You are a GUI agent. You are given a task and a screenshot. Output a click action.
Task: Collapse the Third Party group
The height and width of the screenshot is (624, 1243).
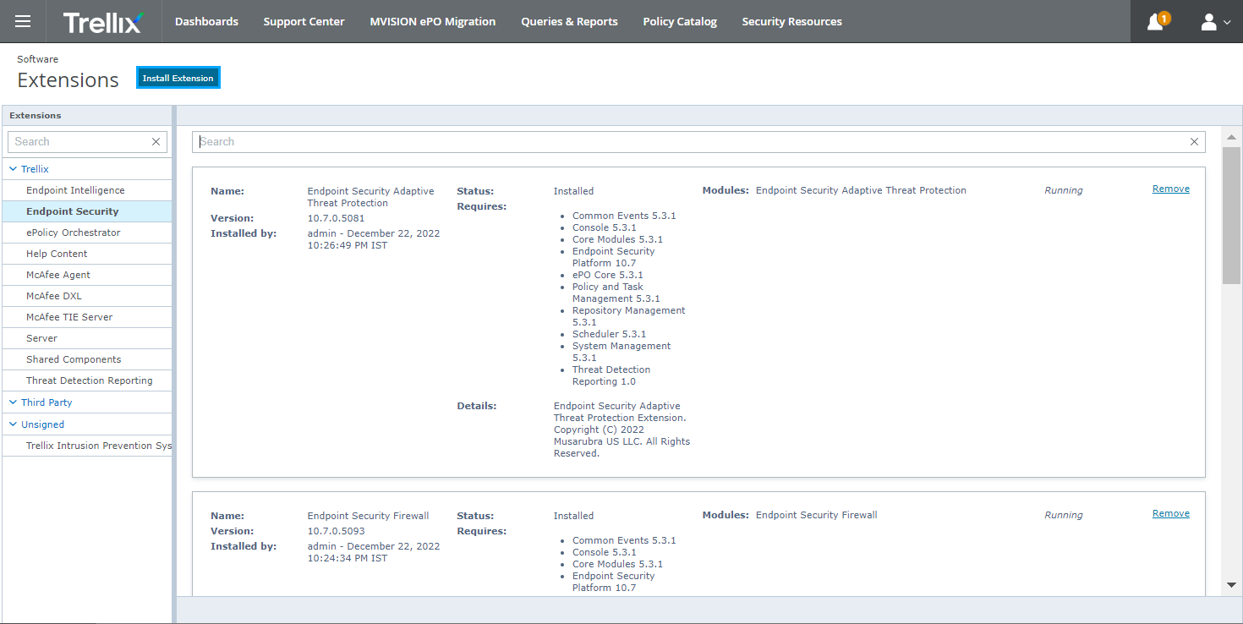13,402
